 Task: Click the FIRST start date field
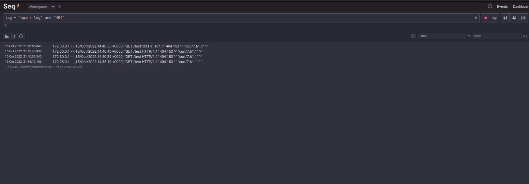point(442,36)
